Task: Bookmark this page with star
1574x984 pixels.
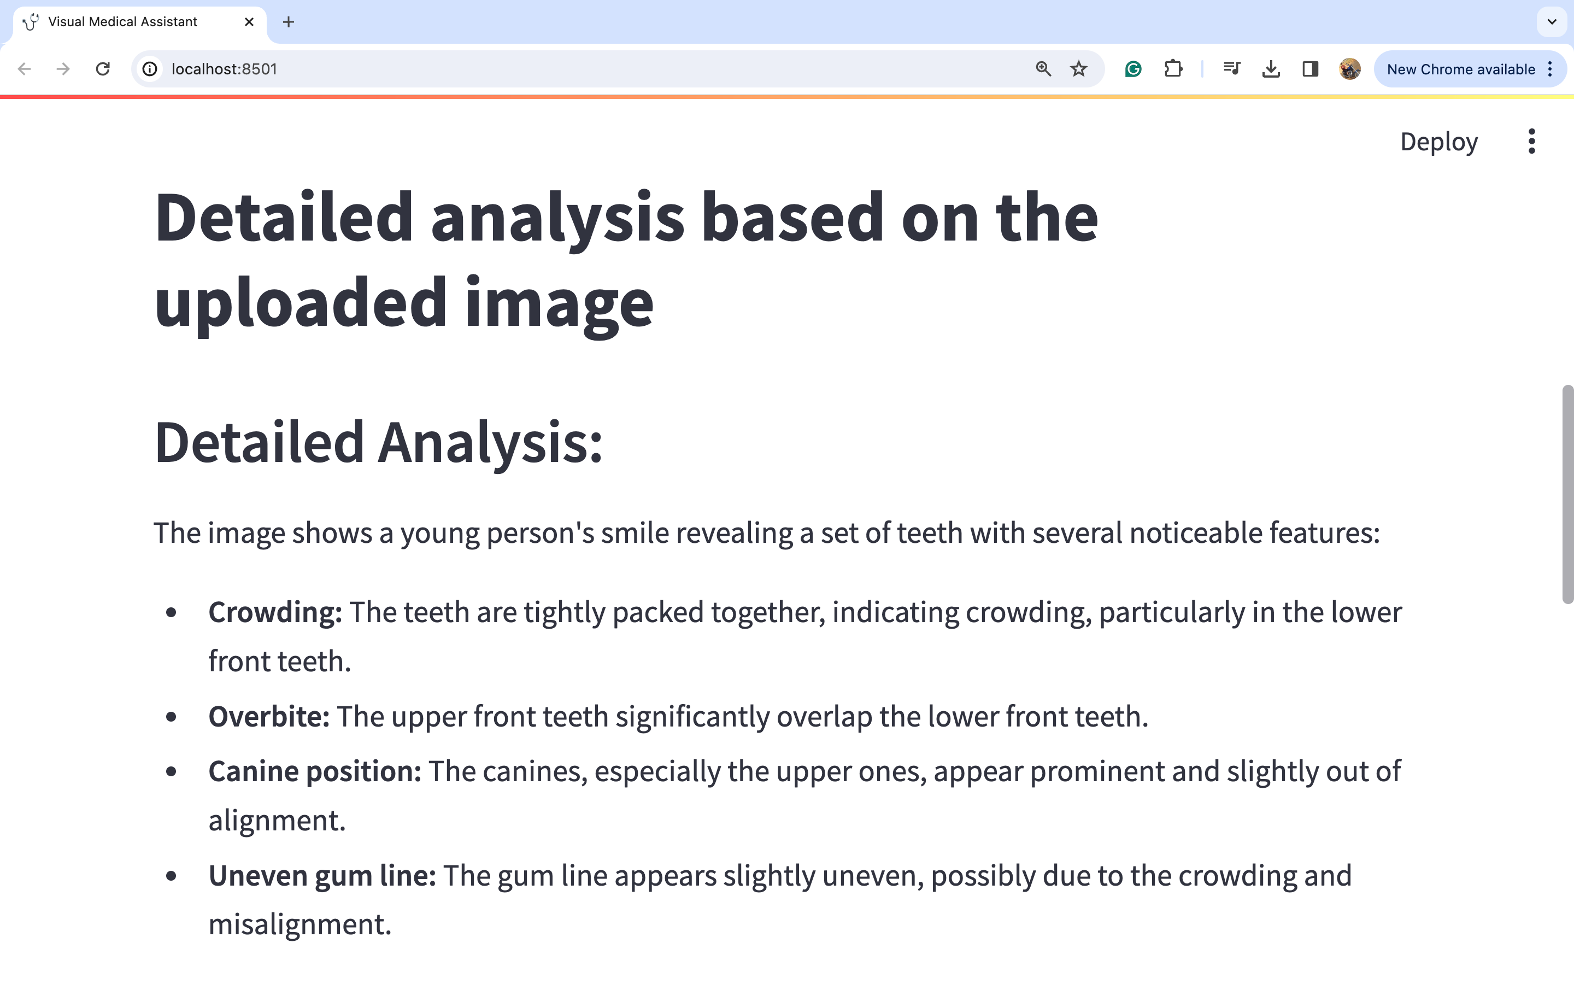Action: click(x=1079, y=69)
